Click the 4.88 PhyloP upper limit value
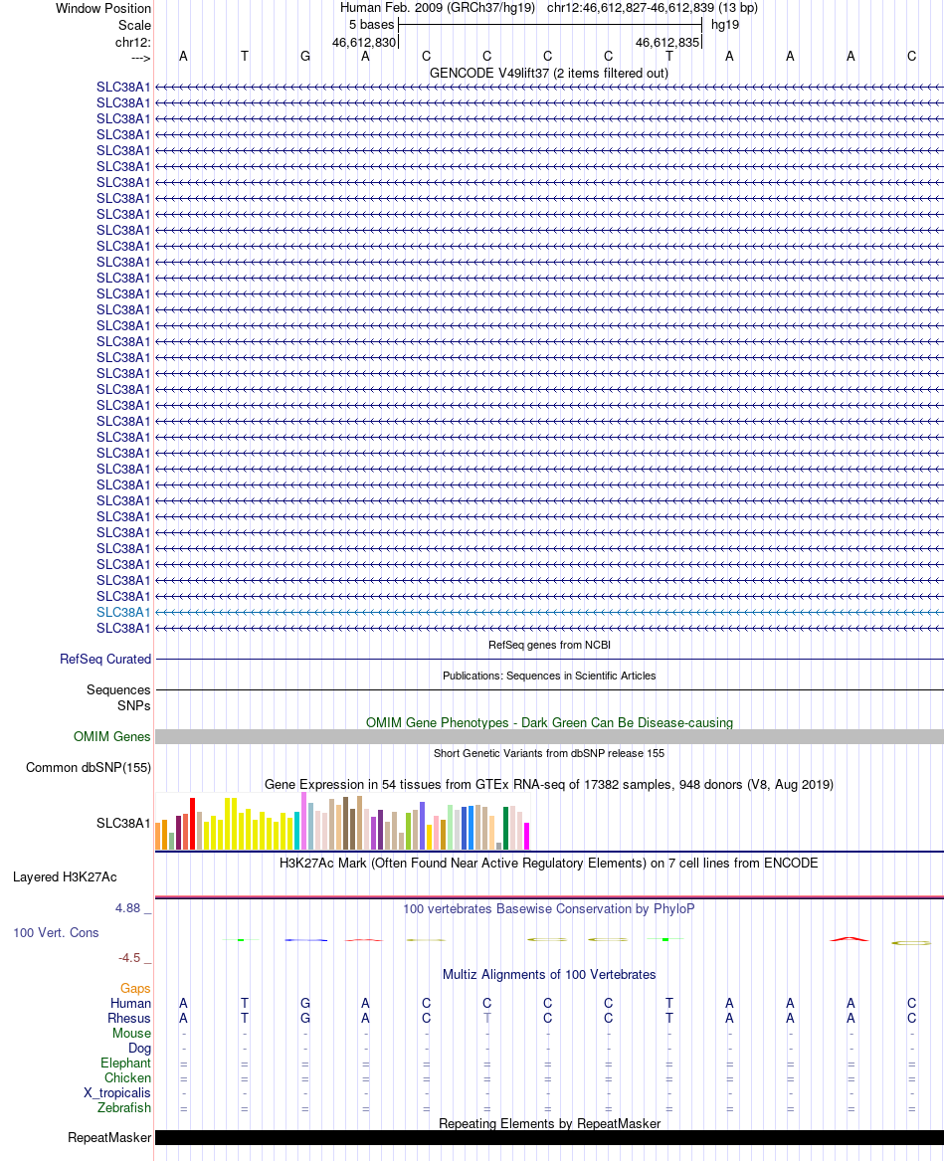 (x=127, y=908)
